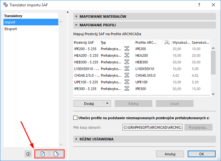The height and width of the screenshot is (161, 221).
Task: Click Anuluj to cancel
Action: (x=170, y=154)
